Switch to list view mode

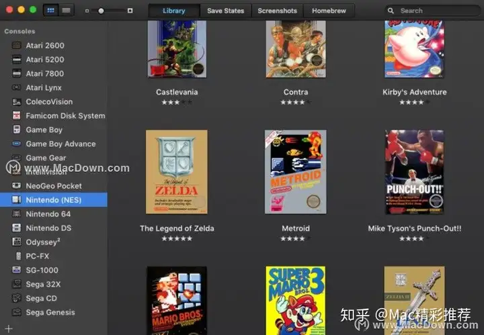point(66,11)
